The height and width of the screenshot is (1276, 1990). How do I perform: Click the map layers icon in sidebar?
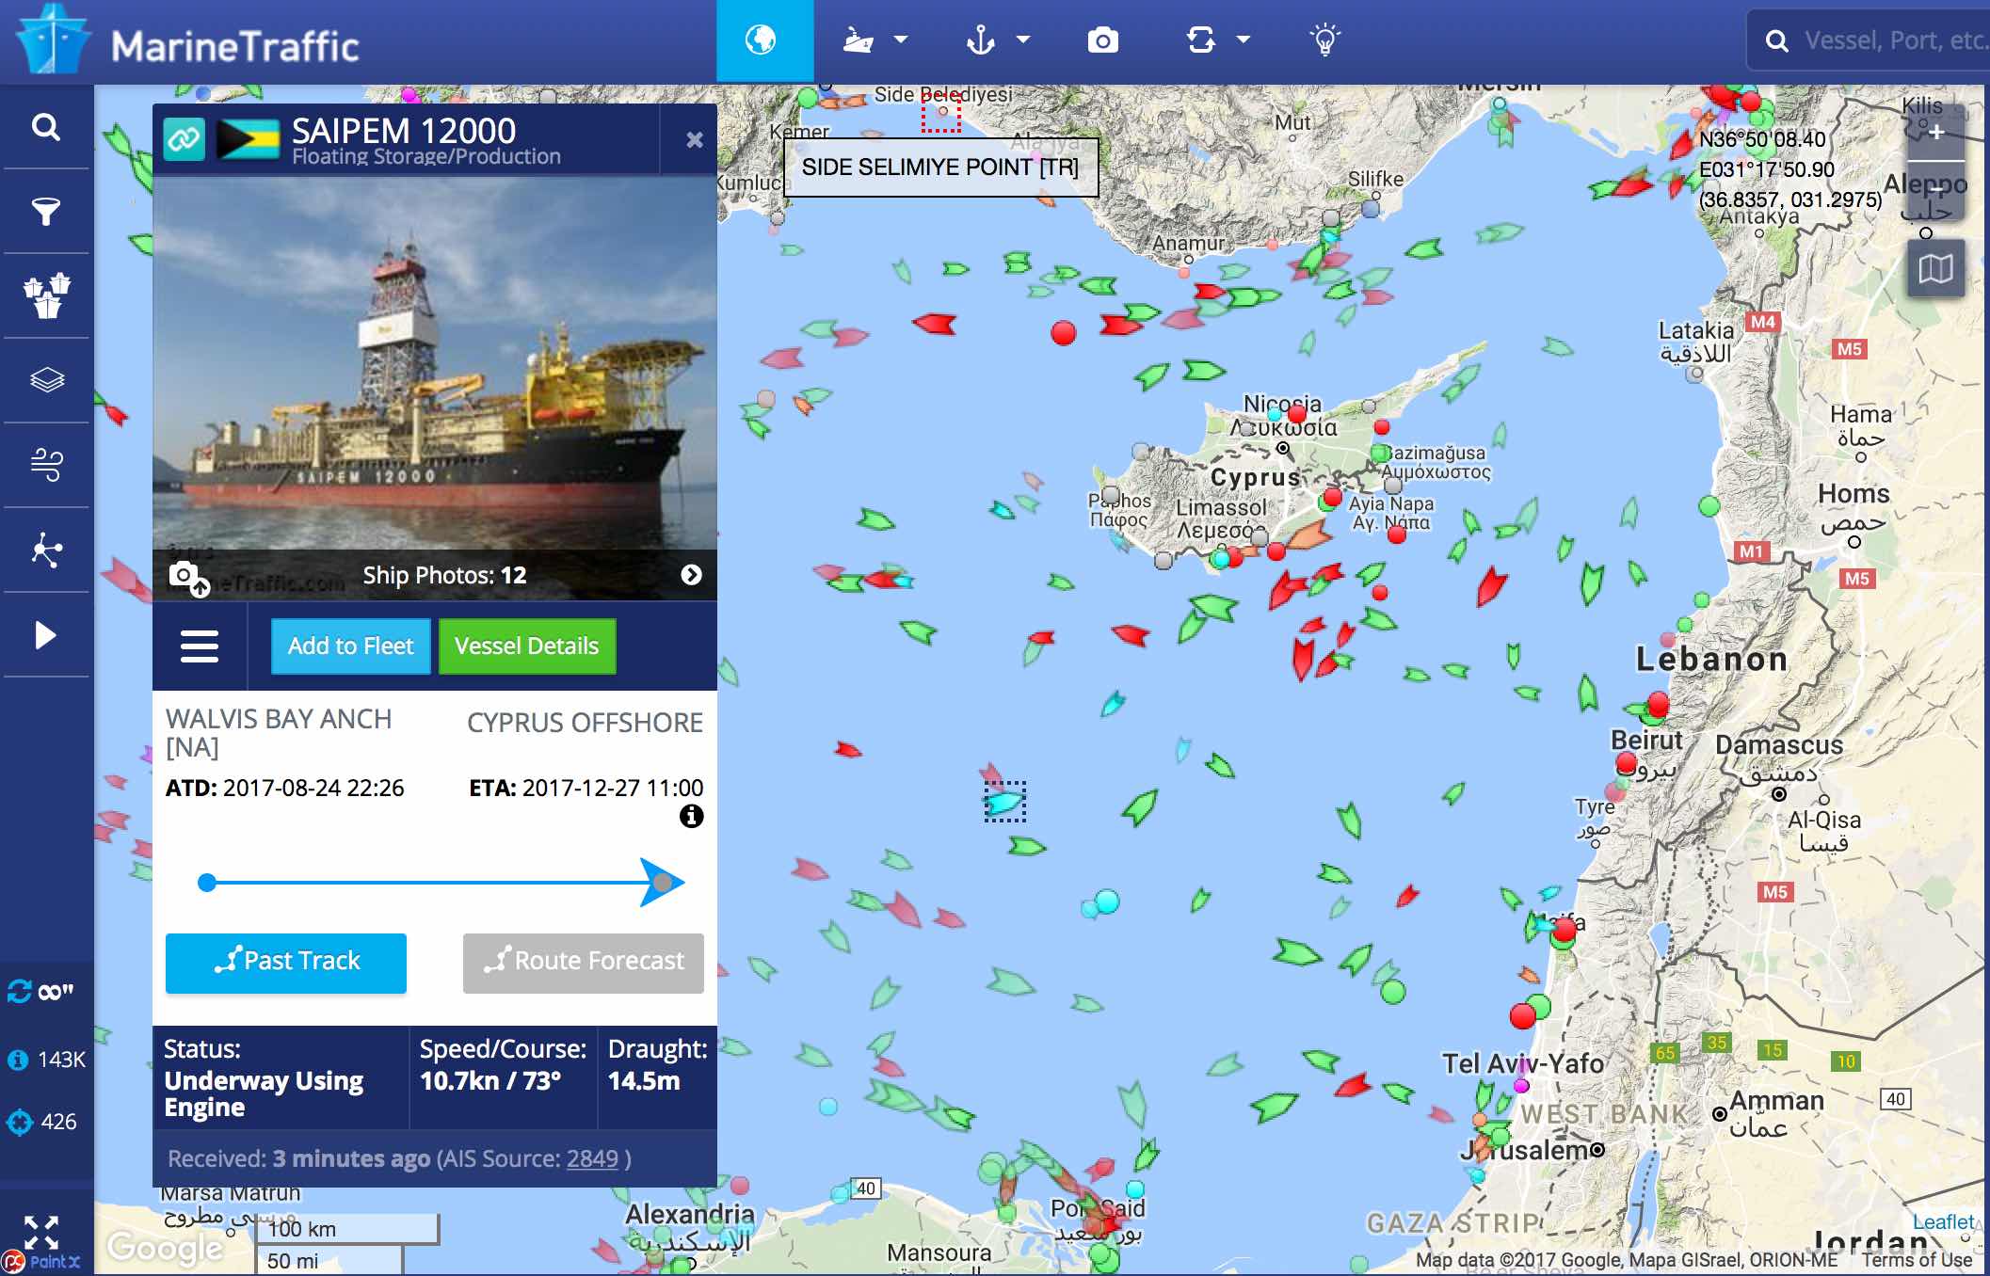[x=46, y=380]
